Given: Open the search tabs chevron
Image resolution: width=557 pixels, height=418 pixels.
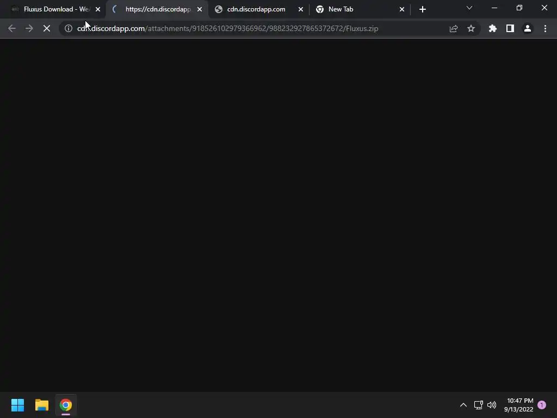Looking at the screenshot, I should point(469,8).
